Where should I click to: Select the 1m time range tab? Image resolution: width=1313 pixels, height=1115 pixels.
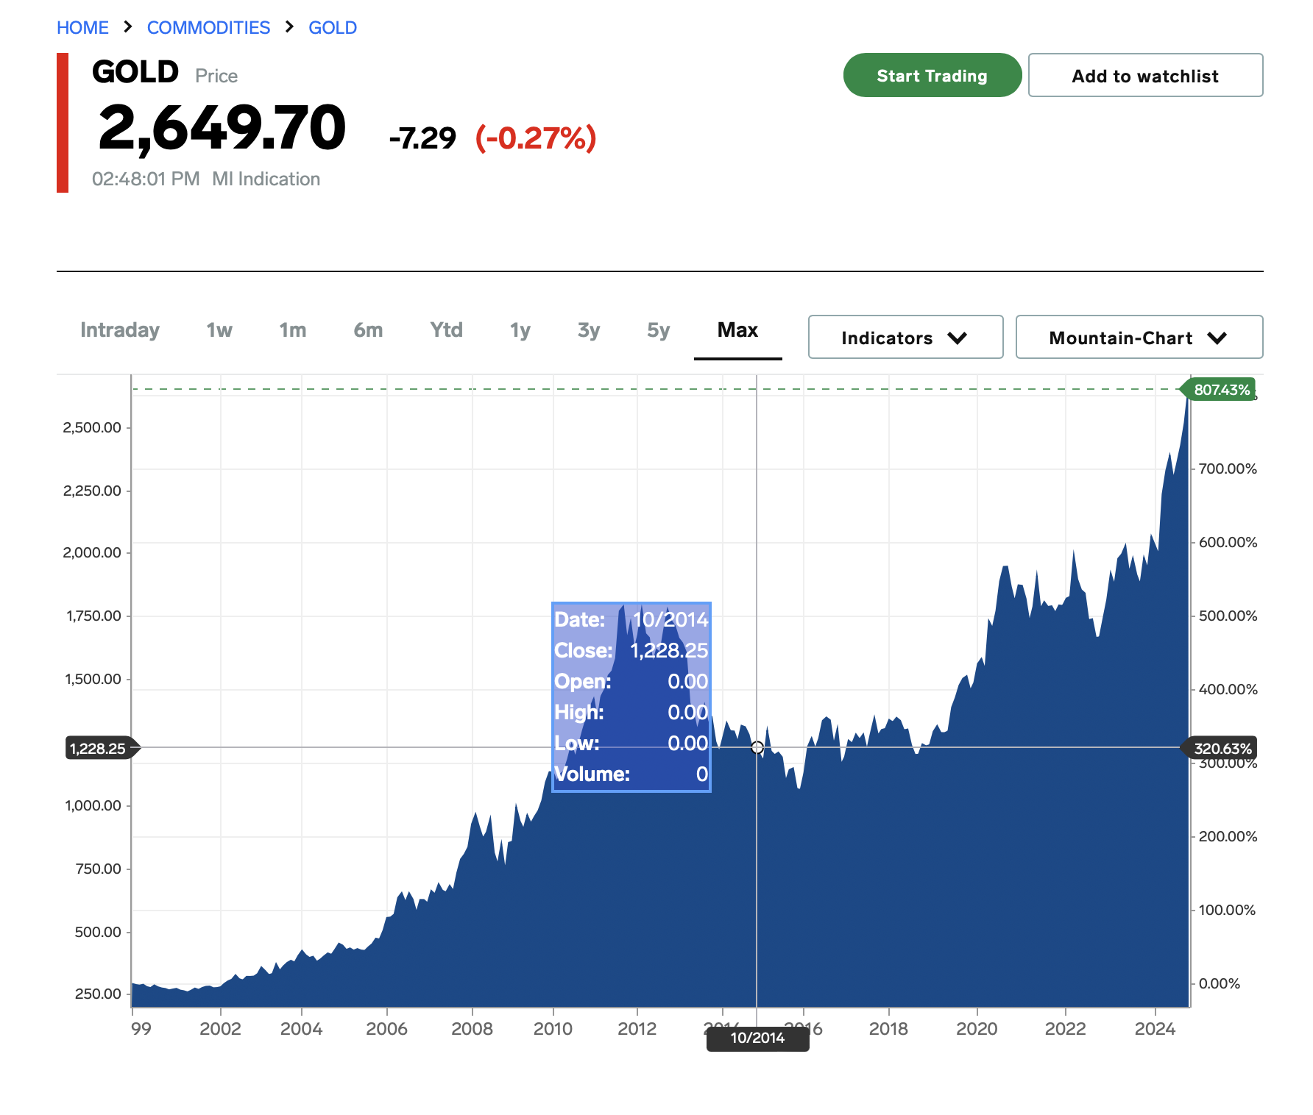click(x=293, y=330)
